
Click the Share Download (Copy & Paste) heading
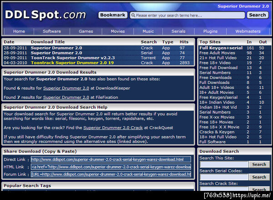pos(40,151)
